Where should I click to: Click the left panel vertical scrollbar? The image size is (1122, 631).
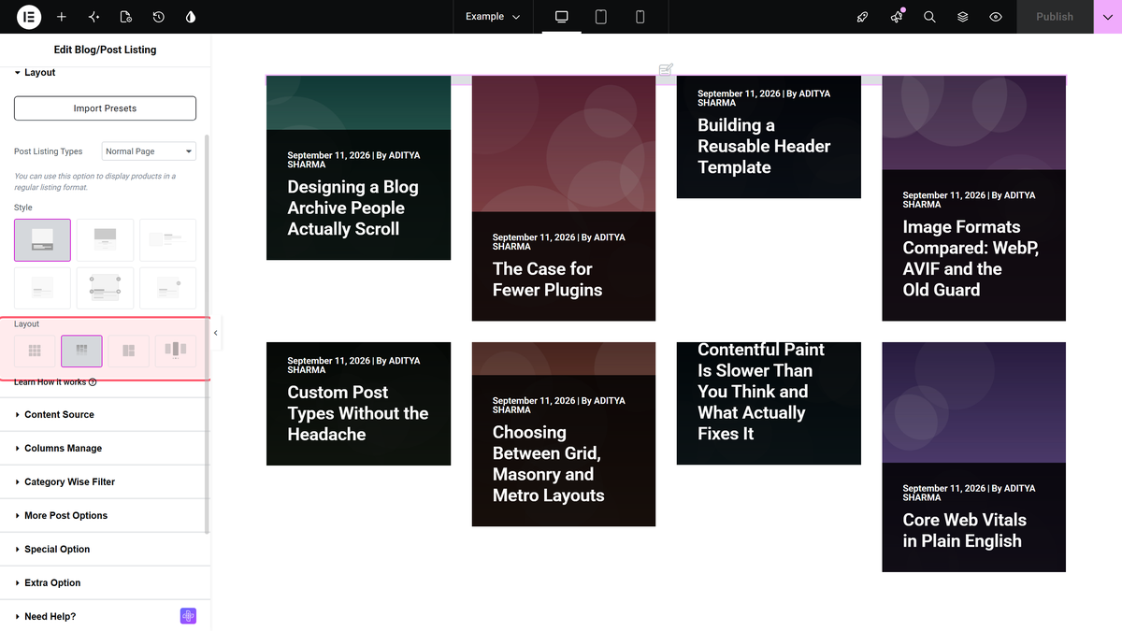click(x=207, y=334)
